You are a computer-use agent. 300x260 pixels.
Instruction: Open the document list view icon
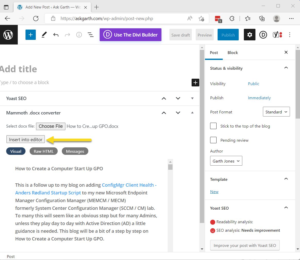(x=90, y=35)
